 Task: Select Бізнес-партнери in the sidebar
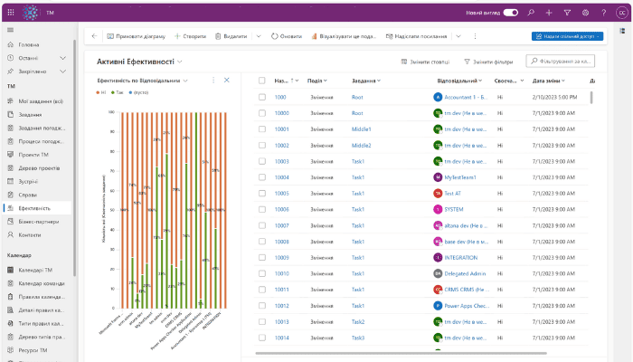[x=39, y=220]
